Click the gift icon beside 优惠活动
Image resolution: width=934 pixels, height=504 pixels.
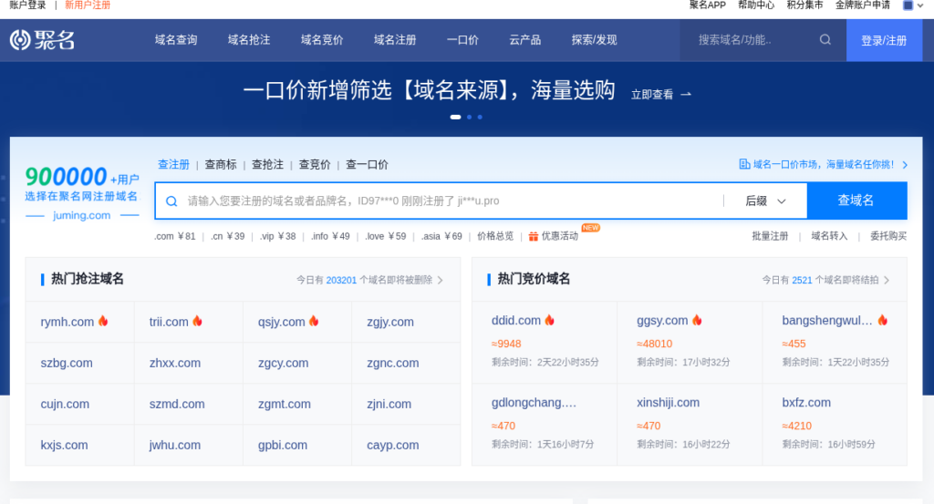coord(534,236)
